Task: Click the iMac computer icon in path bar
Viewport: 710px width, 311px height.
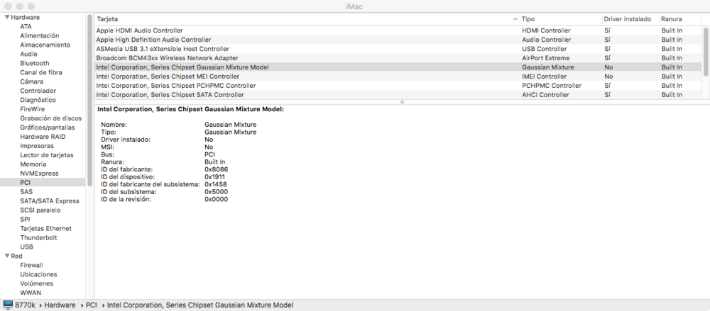Action: pyautogui.click(x=8, y=305)
